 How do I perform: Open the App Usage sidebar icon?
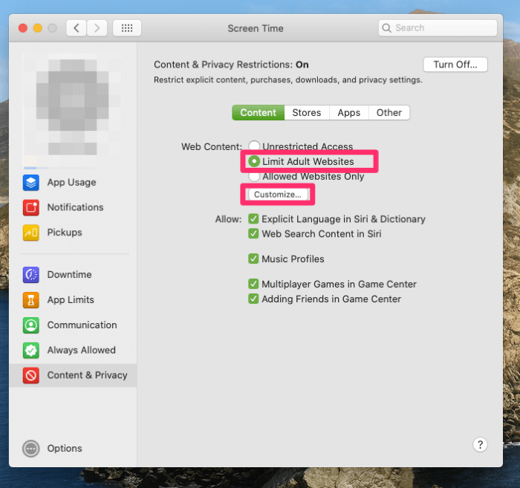tap(31, 183)
